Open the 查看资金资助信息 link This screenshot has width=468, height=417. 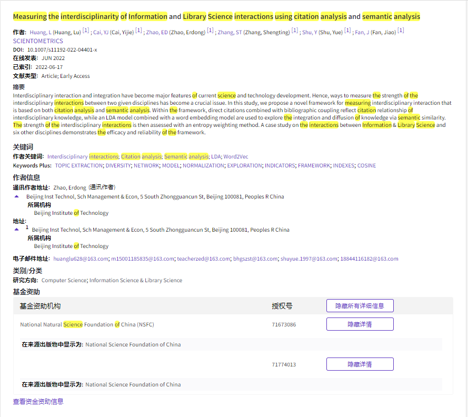pos(38,402)
